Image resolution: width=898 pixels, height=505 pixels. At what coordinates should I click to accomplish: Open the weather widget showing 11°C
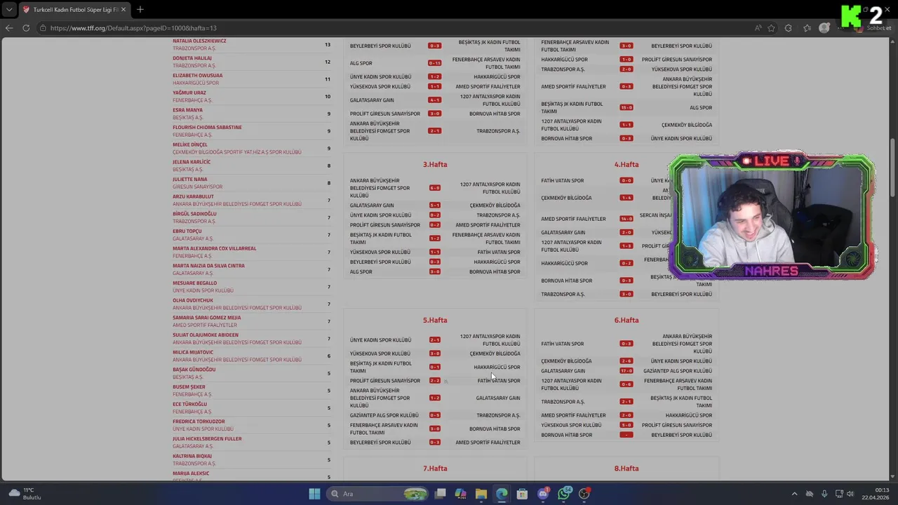[25, 494]
